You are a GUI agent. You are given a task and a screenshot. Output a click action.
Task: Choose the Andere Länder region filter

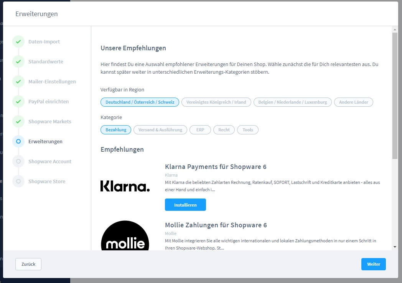(353, 102)
